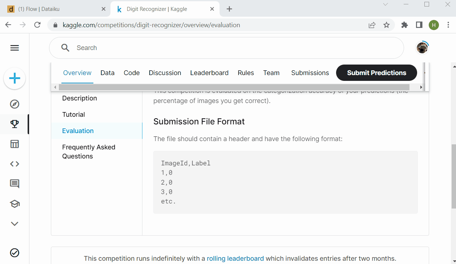Open Frequently Asked Questions section
456x264 pixels.
[89, 152]
